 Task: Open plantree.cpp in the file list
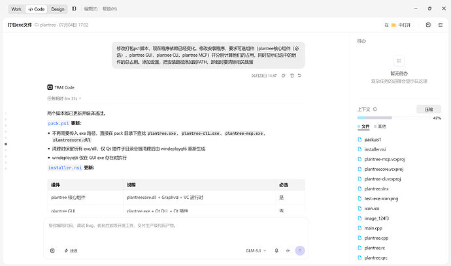[376, 238]
